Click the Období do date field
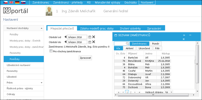 click(77, 42)
